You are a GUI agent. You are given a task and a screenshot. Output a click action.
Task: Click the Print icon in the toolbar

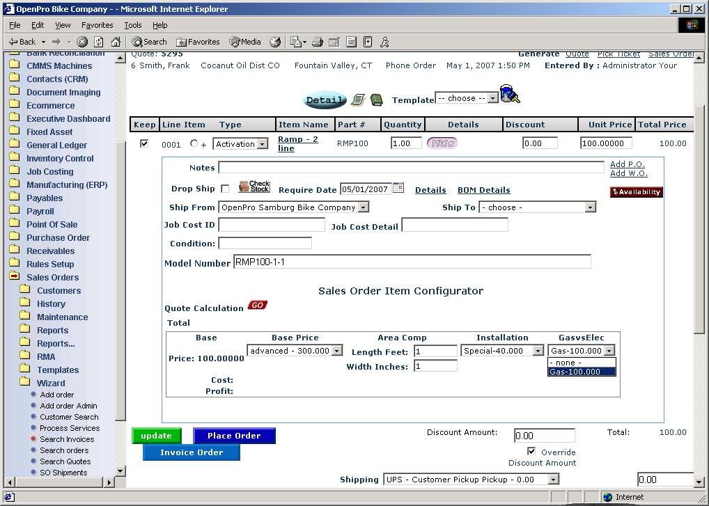pos(318,42)
